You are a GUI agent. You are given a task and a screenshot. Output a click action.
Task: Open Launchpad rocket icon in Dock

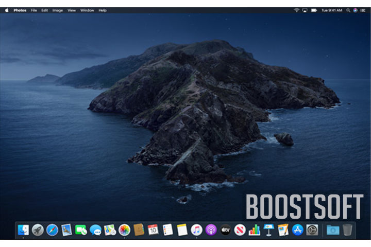38,230
